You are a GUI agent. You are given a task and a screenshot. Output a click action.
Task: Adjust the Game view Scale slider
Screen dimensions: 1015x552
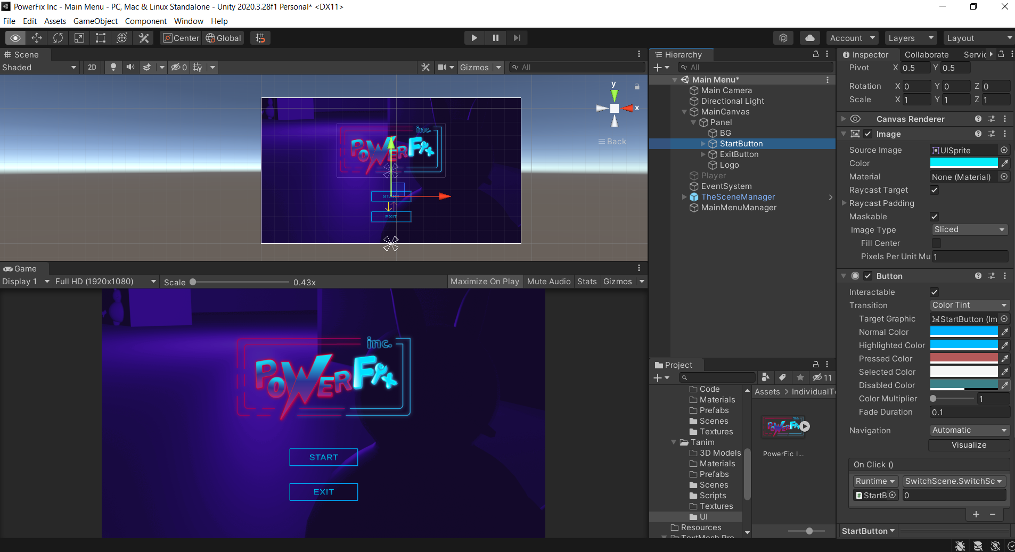pyautogui.click(x=240, y=282)
